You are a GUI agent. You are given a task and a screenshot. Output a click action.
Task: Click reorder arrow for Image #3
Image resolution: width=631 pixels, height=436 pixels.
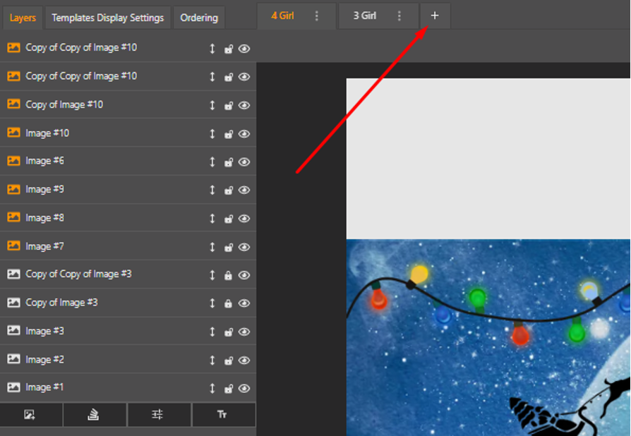(x=212, y=332)
